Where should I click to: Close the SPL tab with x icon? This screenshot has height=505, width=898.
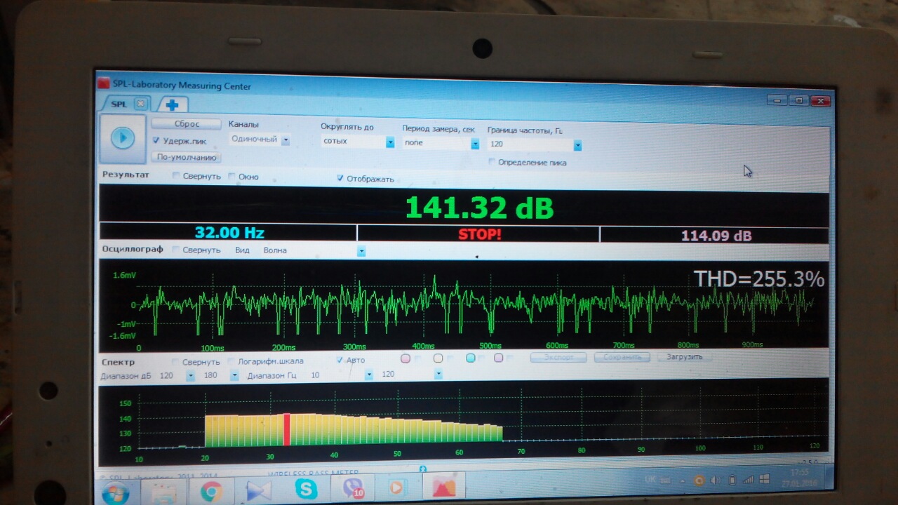(x=140, y=104)
